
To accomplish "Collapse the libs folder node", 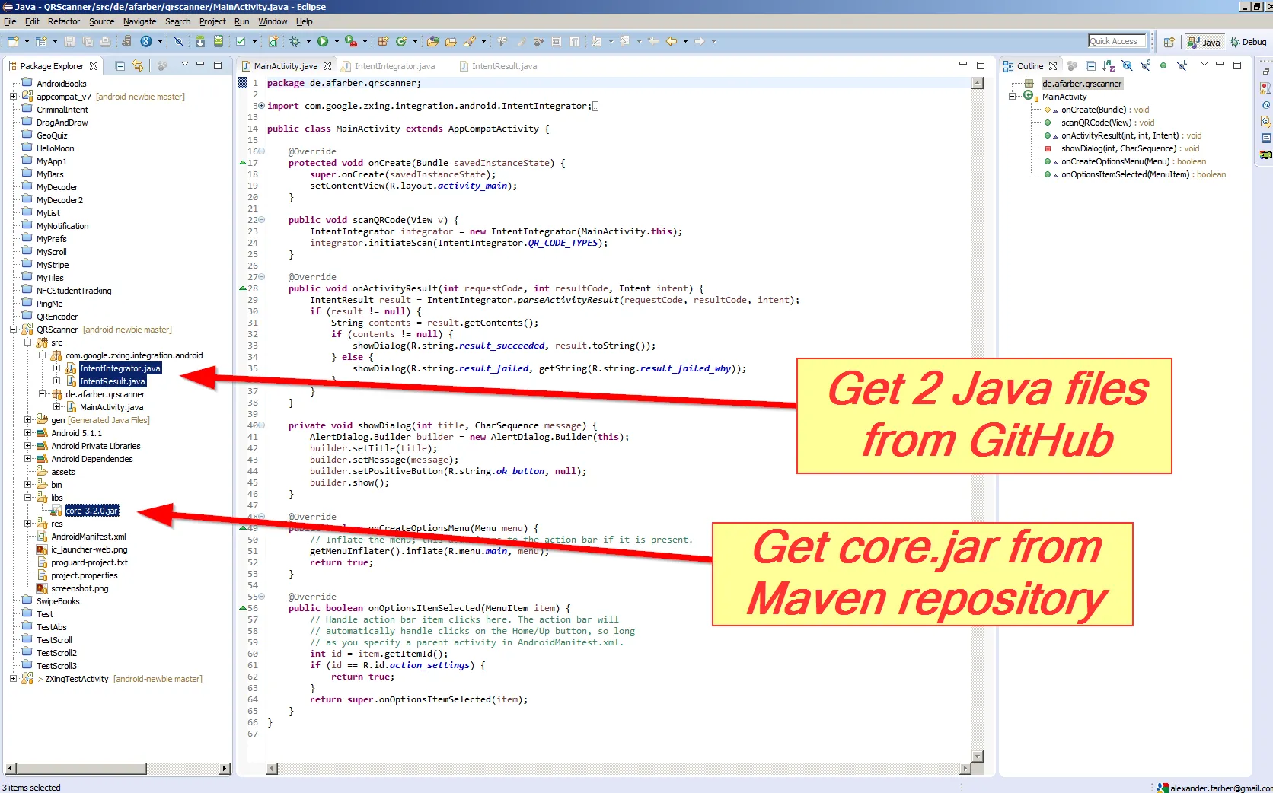I will point(27,498).
